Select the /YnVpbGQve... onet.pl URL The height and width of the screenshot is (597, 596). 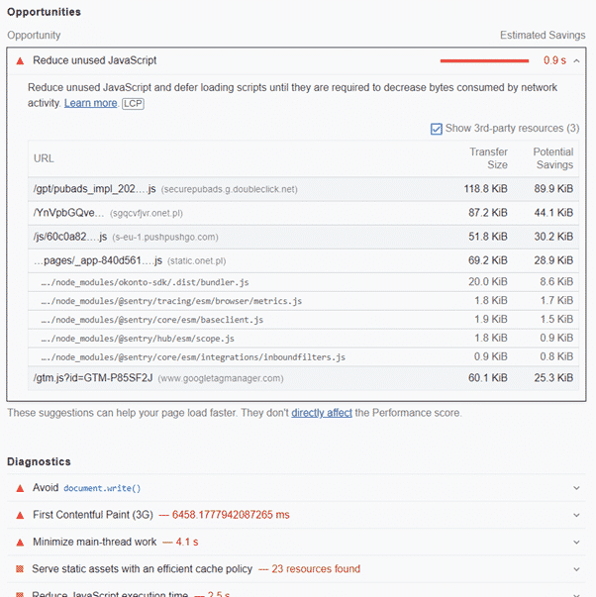[x=108, y=213]
